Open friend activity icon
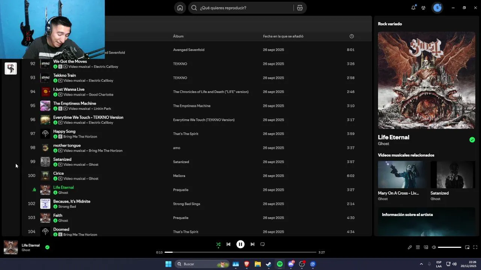481x270 pixels. 424,8
